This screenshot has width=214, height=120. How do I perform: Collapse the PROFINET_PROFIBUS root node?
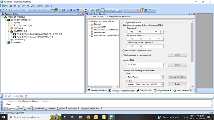(x=3, y=17)
